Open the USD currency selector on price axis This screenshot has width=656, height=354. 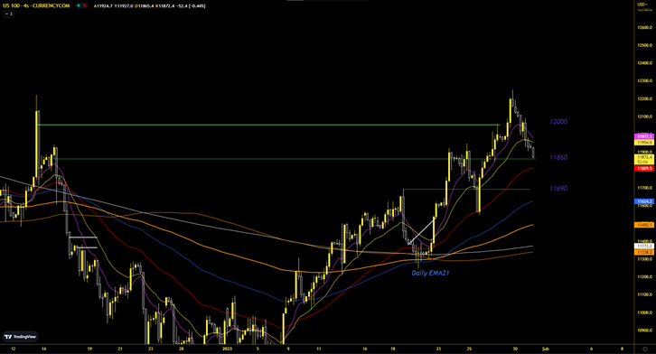click(642, 4)
